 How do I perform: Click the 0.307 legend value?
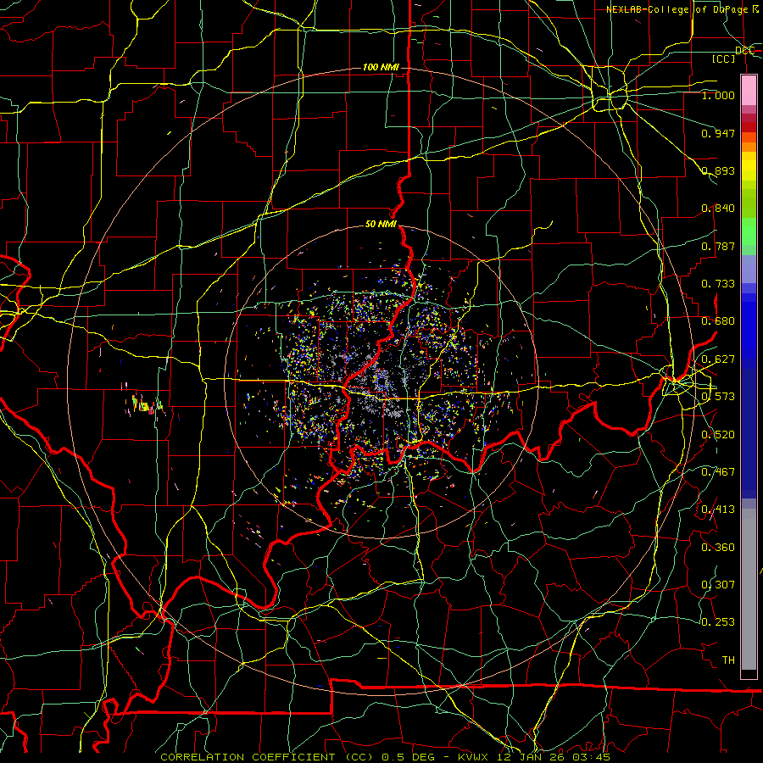pos(718,584)
